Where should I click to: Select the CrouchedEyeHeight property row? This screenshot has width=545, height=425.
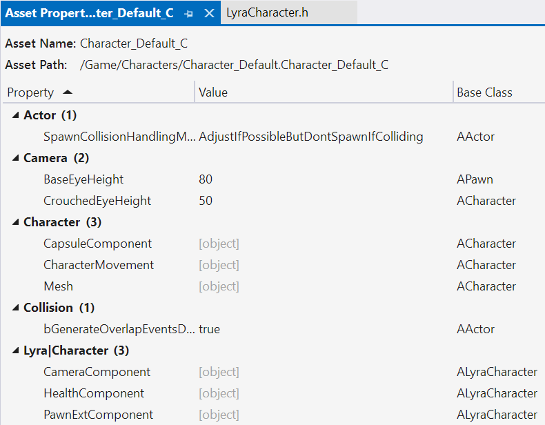[97, 201]
